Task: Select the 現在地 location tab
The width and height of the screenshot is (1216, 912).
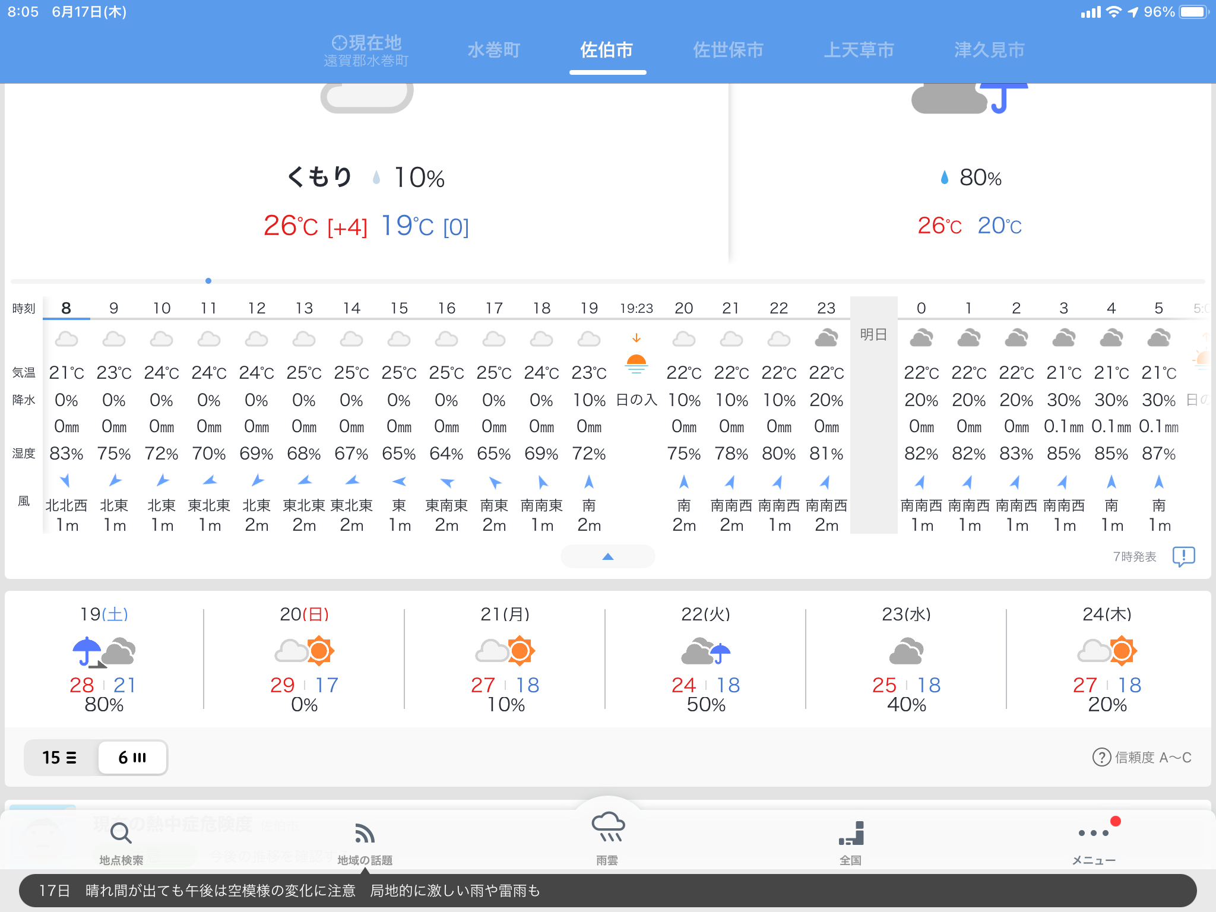Action: coord(366,50)
